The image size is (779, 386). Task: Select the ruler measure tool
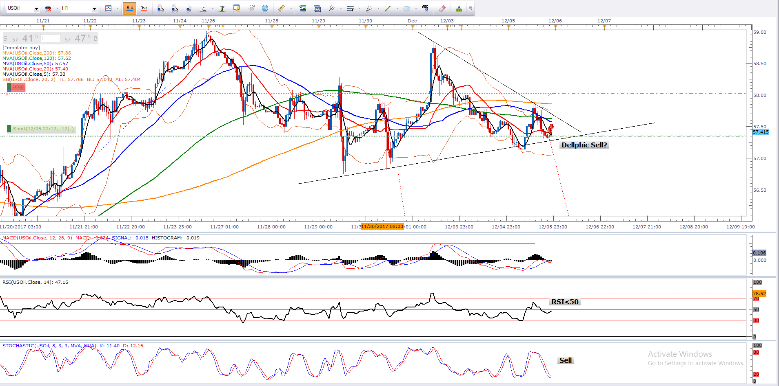coord(281,8)
